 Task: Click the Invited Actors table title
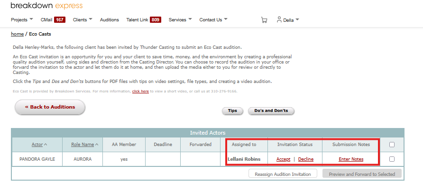(207, 133)
